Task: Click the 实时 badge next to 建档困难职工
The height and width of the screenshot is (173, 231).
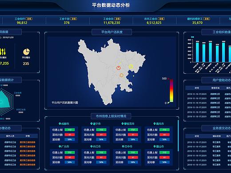Action: 207,19
